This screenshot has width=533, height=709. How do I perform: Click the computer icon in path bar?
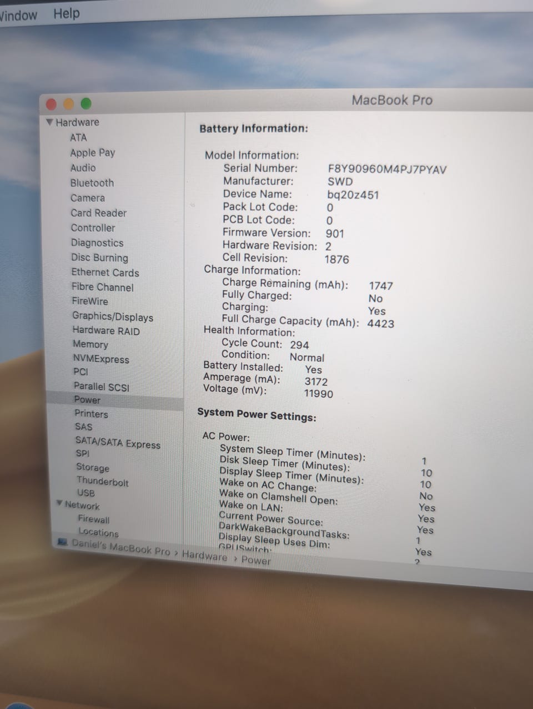63,542
